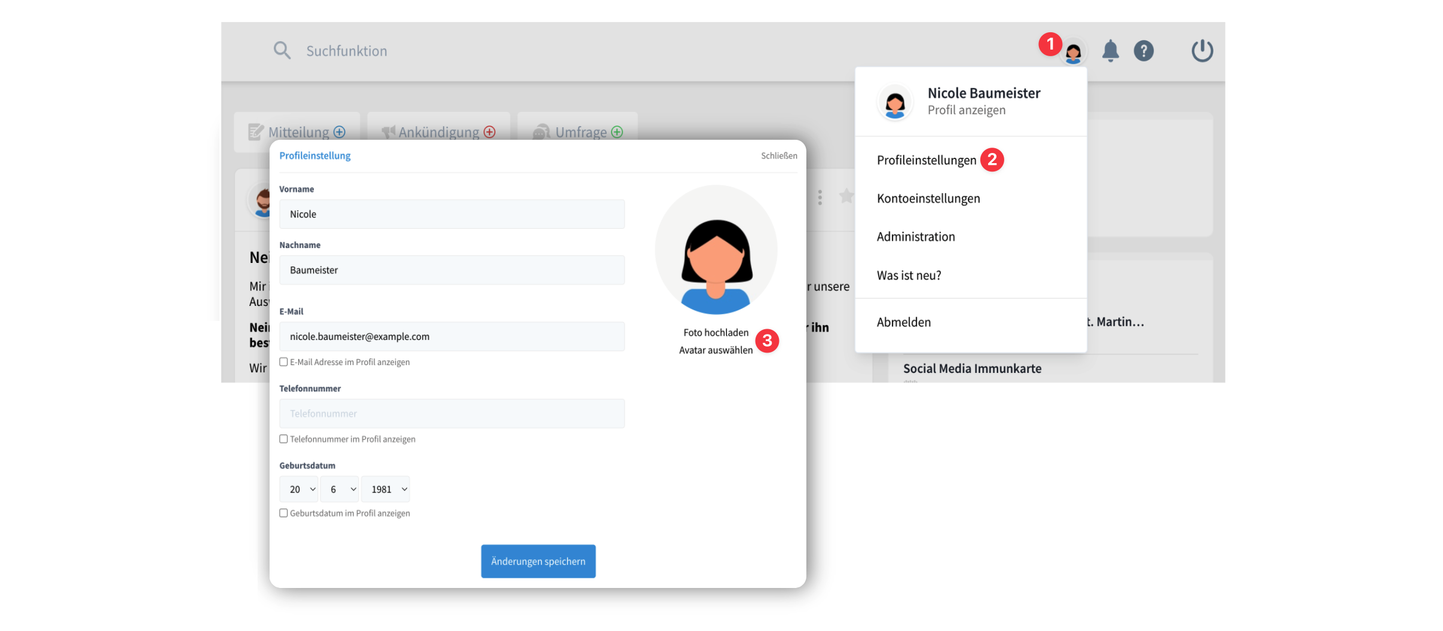Toggle Telefonnummer im Profil anzeigen checkbox
The height and width of the screenshot is (631, 1443).
click(x=284, y=439)
